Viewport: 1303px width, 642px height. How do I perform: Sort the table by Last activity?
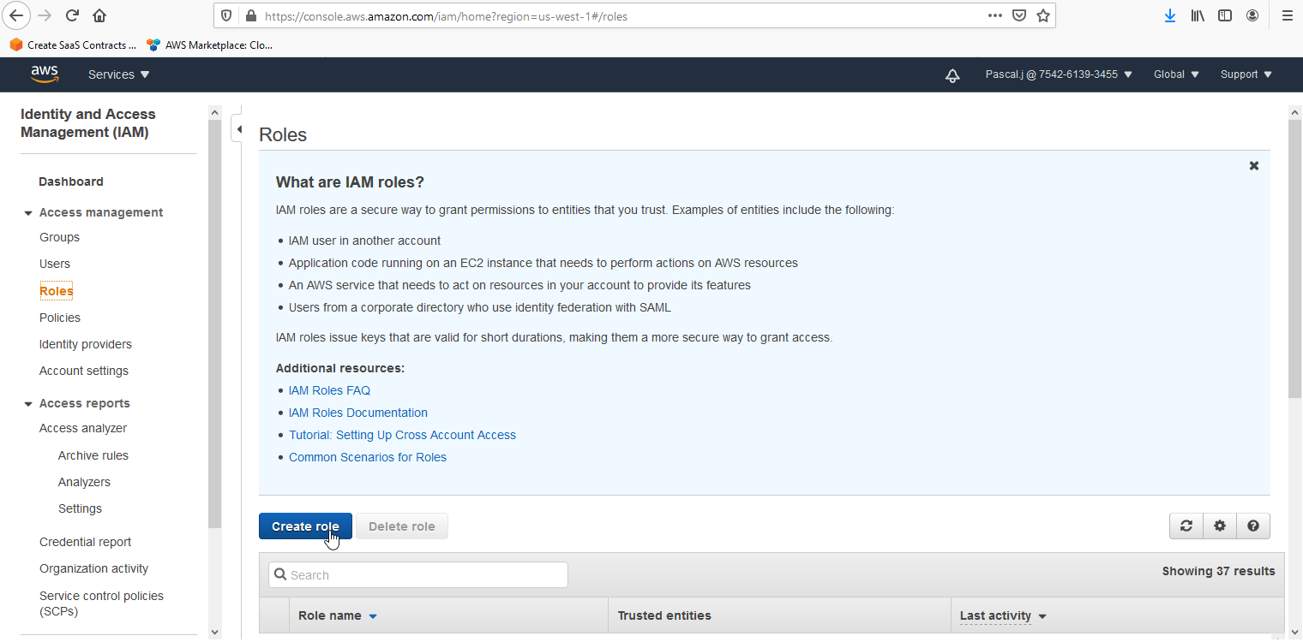tap(1003, 615)
